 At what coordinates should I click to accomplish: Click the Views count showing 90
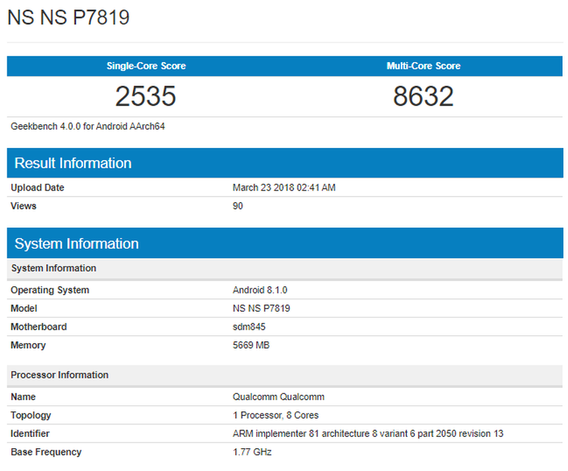(x=238, y=206)
